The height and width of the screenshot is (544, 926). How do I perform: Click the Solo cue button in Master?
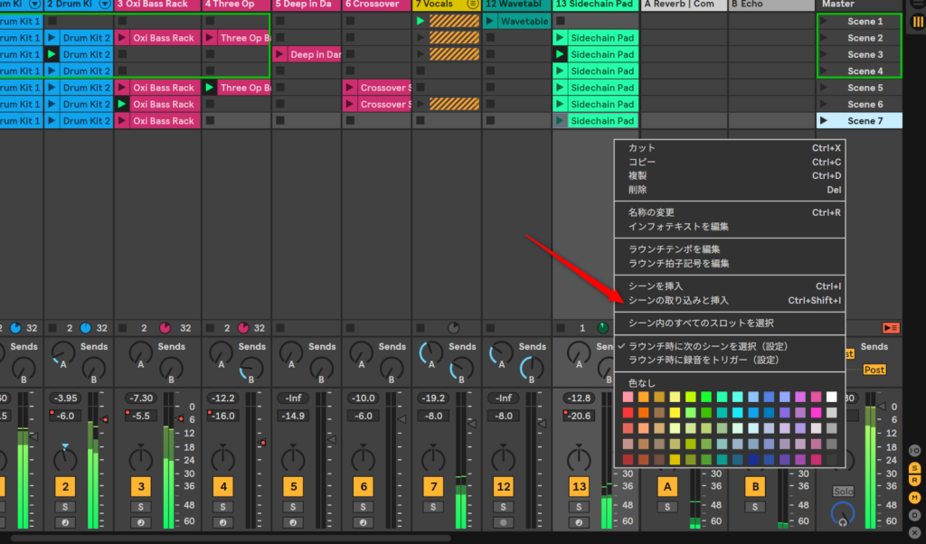[x=843, y=491]
